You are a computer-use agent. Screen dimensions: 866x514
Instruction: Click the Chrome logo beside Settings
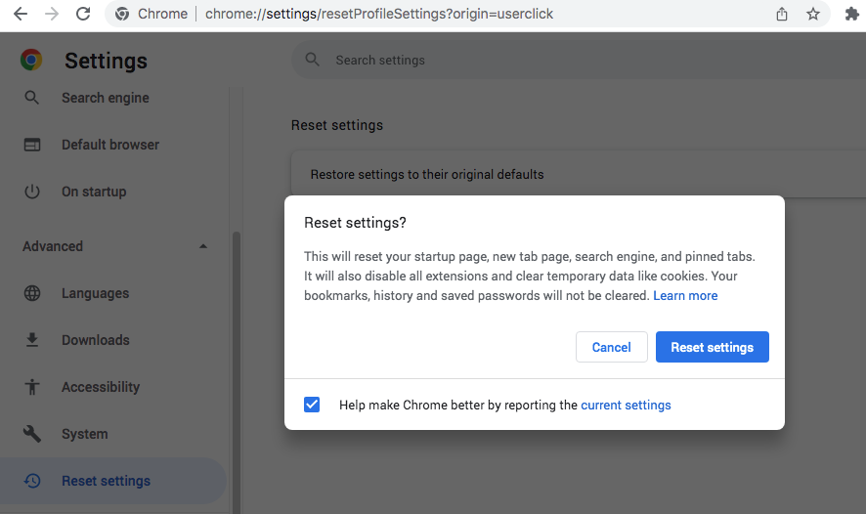click(x=31, y=60)
